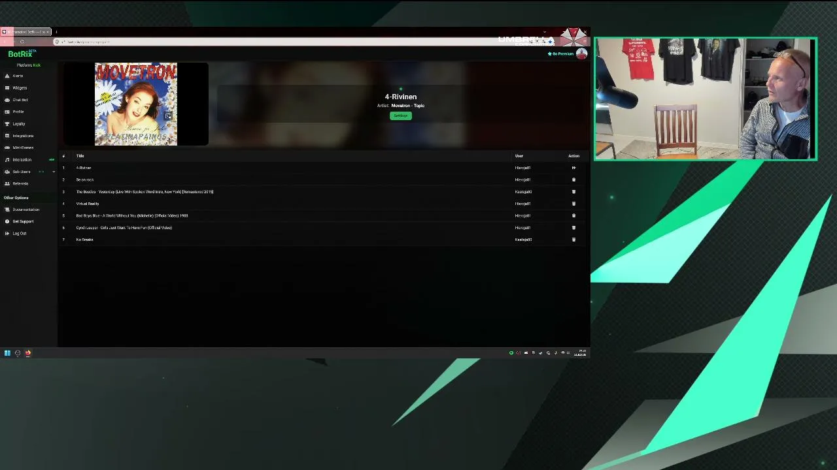Select the BotRix browser tab
The image size is (837, 470).
(26, 31)
